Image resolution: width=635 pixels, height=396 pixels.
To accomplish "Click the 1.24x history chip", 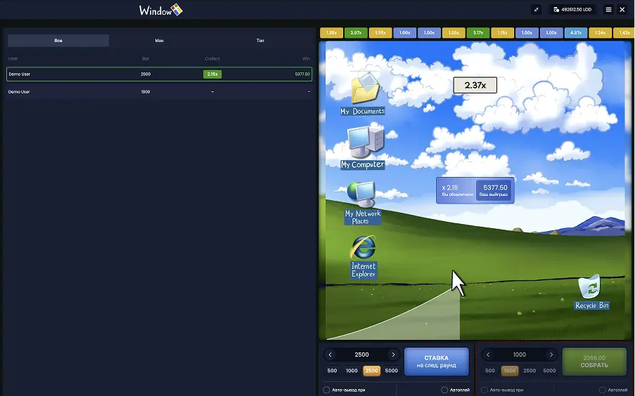I will click(x=600, y=33).
